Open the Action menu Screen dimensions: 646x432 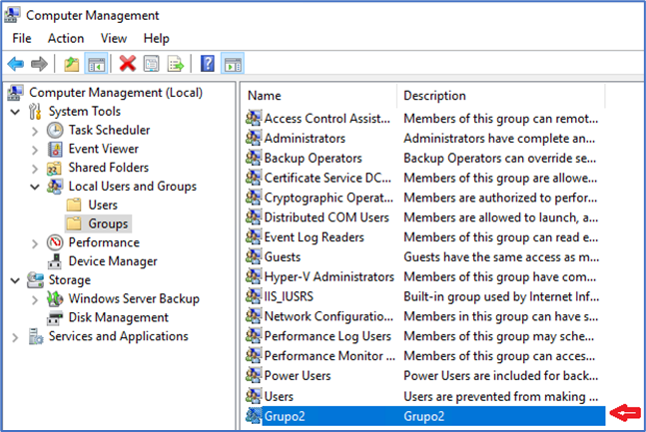66,38
